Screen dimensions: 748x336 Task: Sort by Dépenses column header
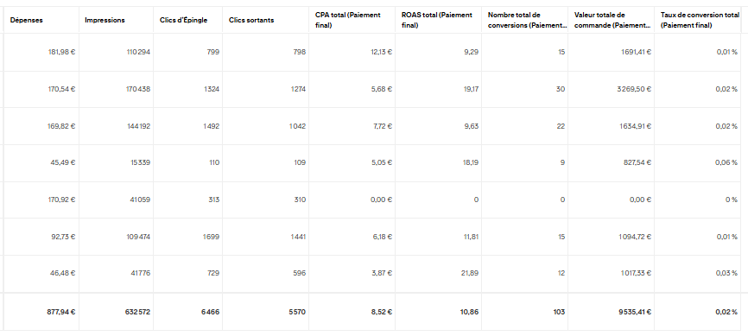(x=26, y=20)
